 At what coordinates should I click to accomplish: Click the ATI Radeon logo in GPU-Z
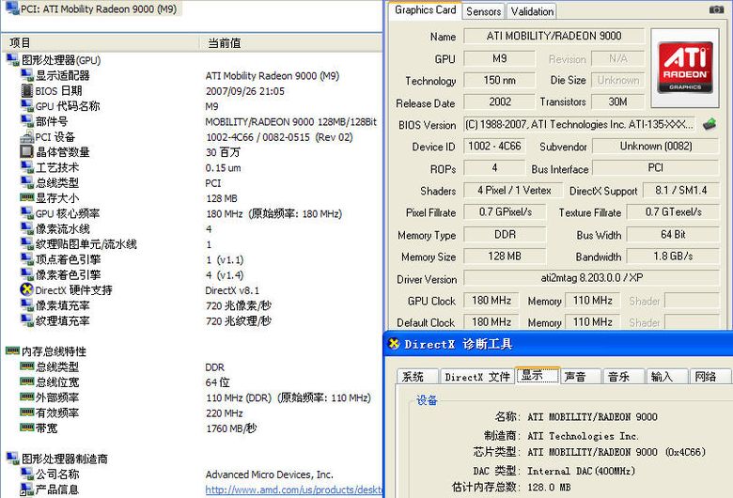(685, 68)
